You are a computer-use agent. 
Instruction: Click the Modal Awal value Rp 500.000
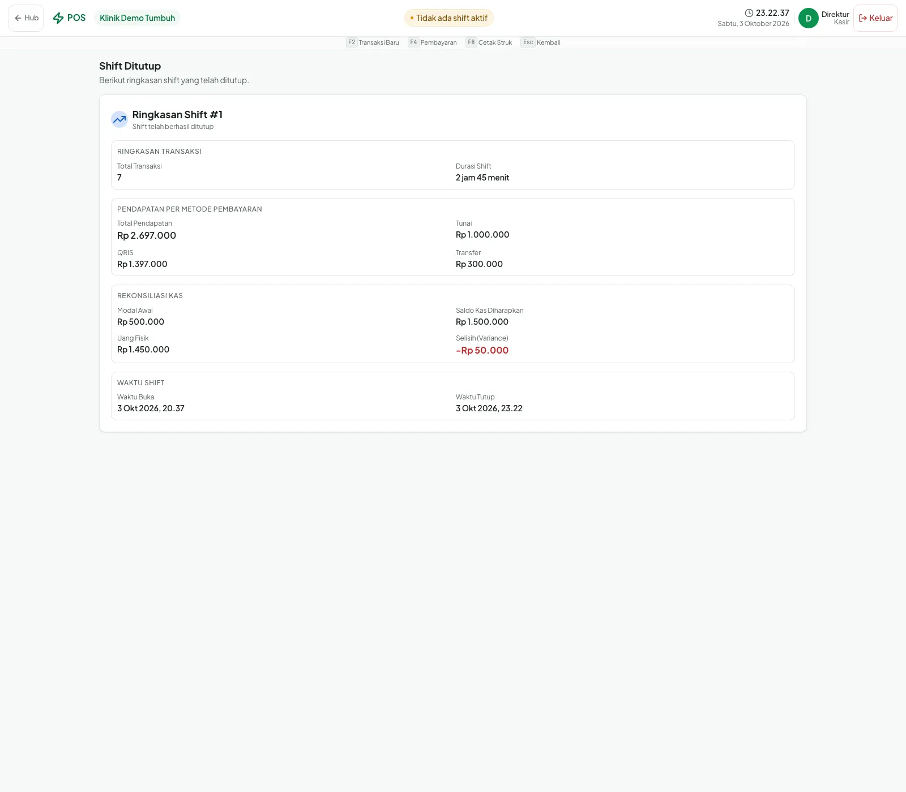140,322
